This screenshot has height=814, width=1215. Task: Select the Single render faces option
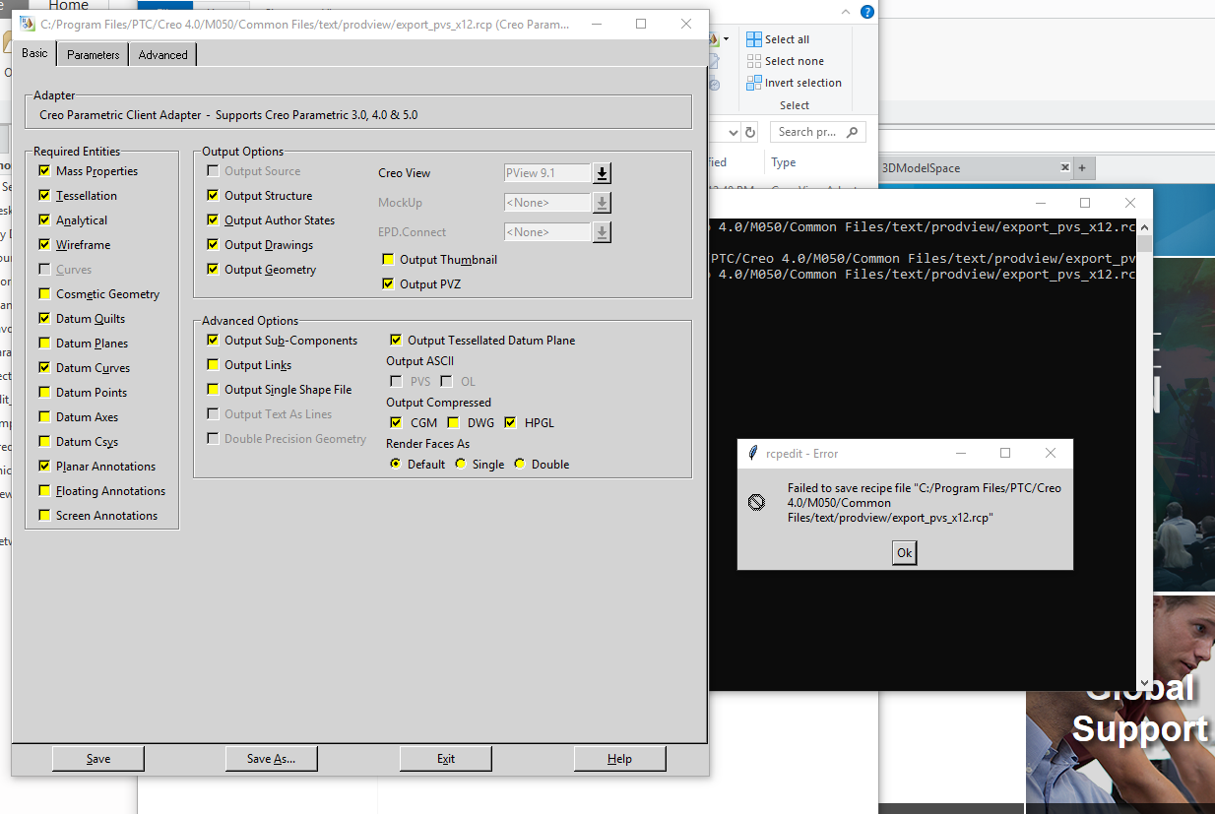pyautogui.click(x=459, y=464)
